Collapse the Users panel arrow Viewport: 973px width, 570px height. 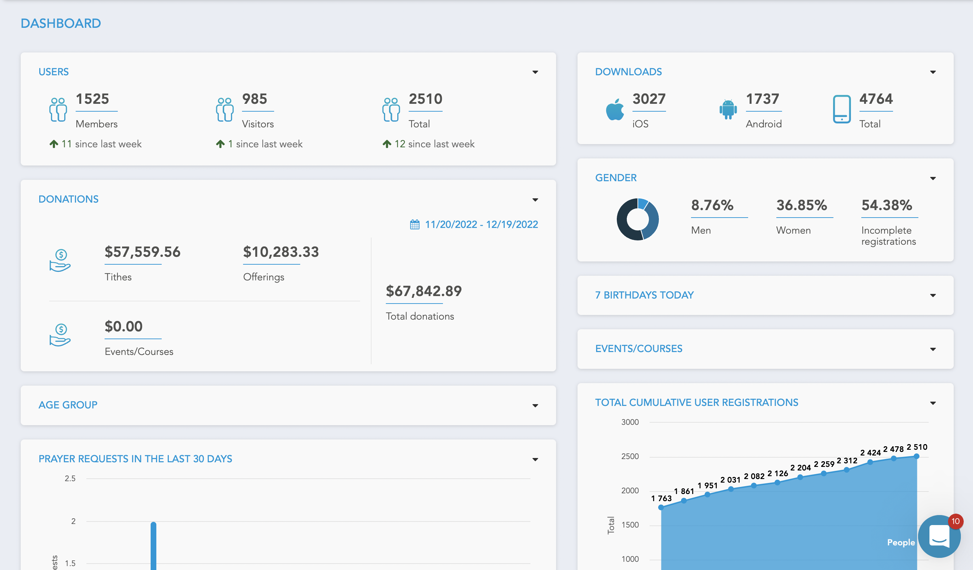coord(535,72)
